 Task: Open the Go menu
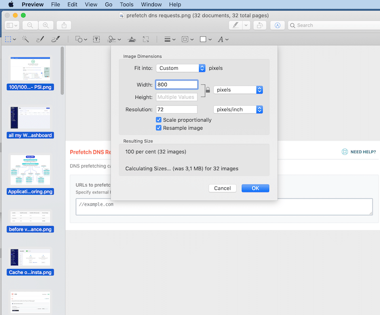pyautogui.click(x=109, y=4)
